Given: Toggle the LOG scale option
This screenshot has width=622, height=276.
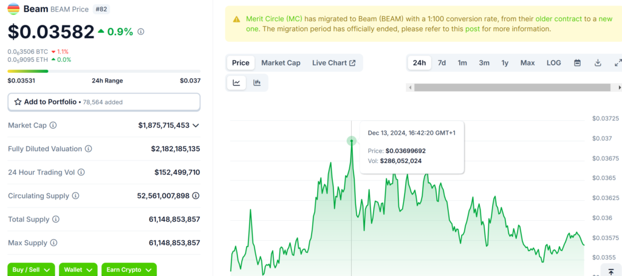Looking at the screenshot, I should click(x=553, y=63).
